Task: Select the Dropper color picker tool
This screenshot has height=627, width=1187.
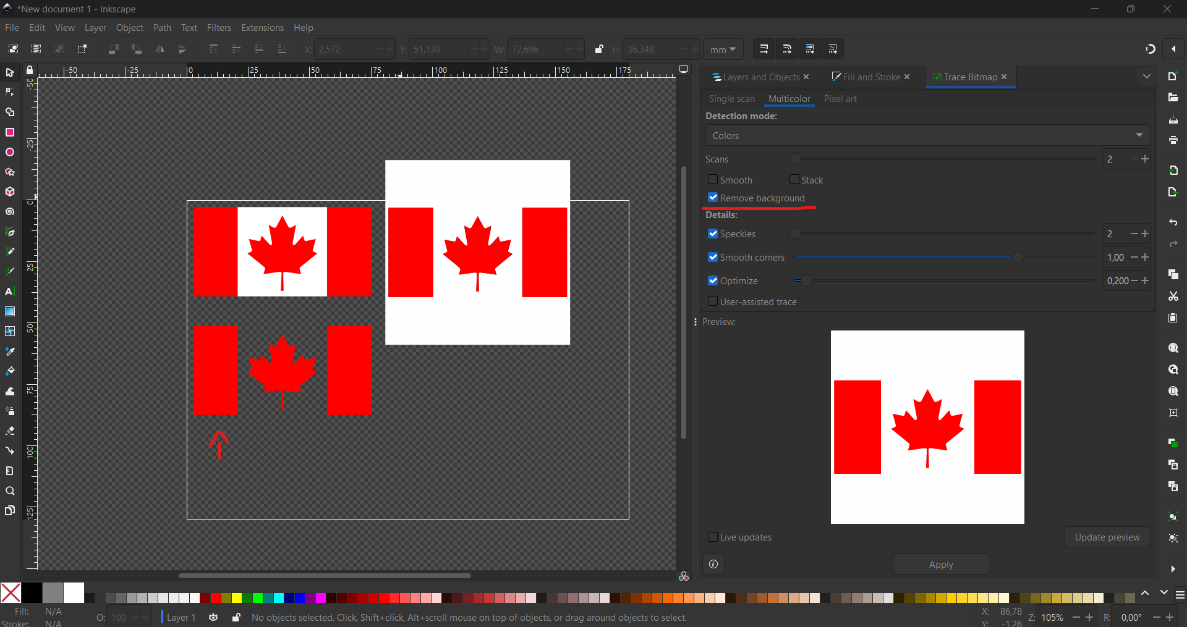Action: click(x=10, y=351)
